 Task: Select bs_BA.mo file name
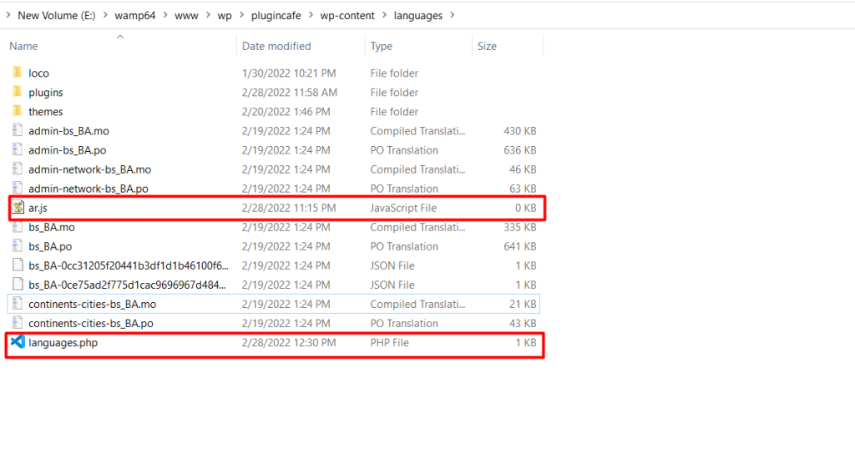[52, 227]
